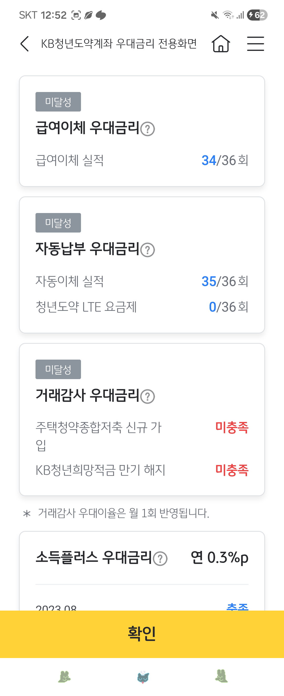Select 자동이체 실적 35/36회 count
This screenshot has width=284, height=696.
pyautogui.click(x=225, y=282)
